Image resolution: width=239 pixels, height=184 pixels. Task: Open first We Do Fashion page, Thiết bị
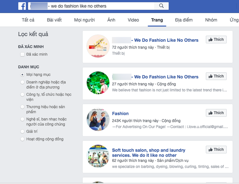pyautogui.click(x=155, y=40)
